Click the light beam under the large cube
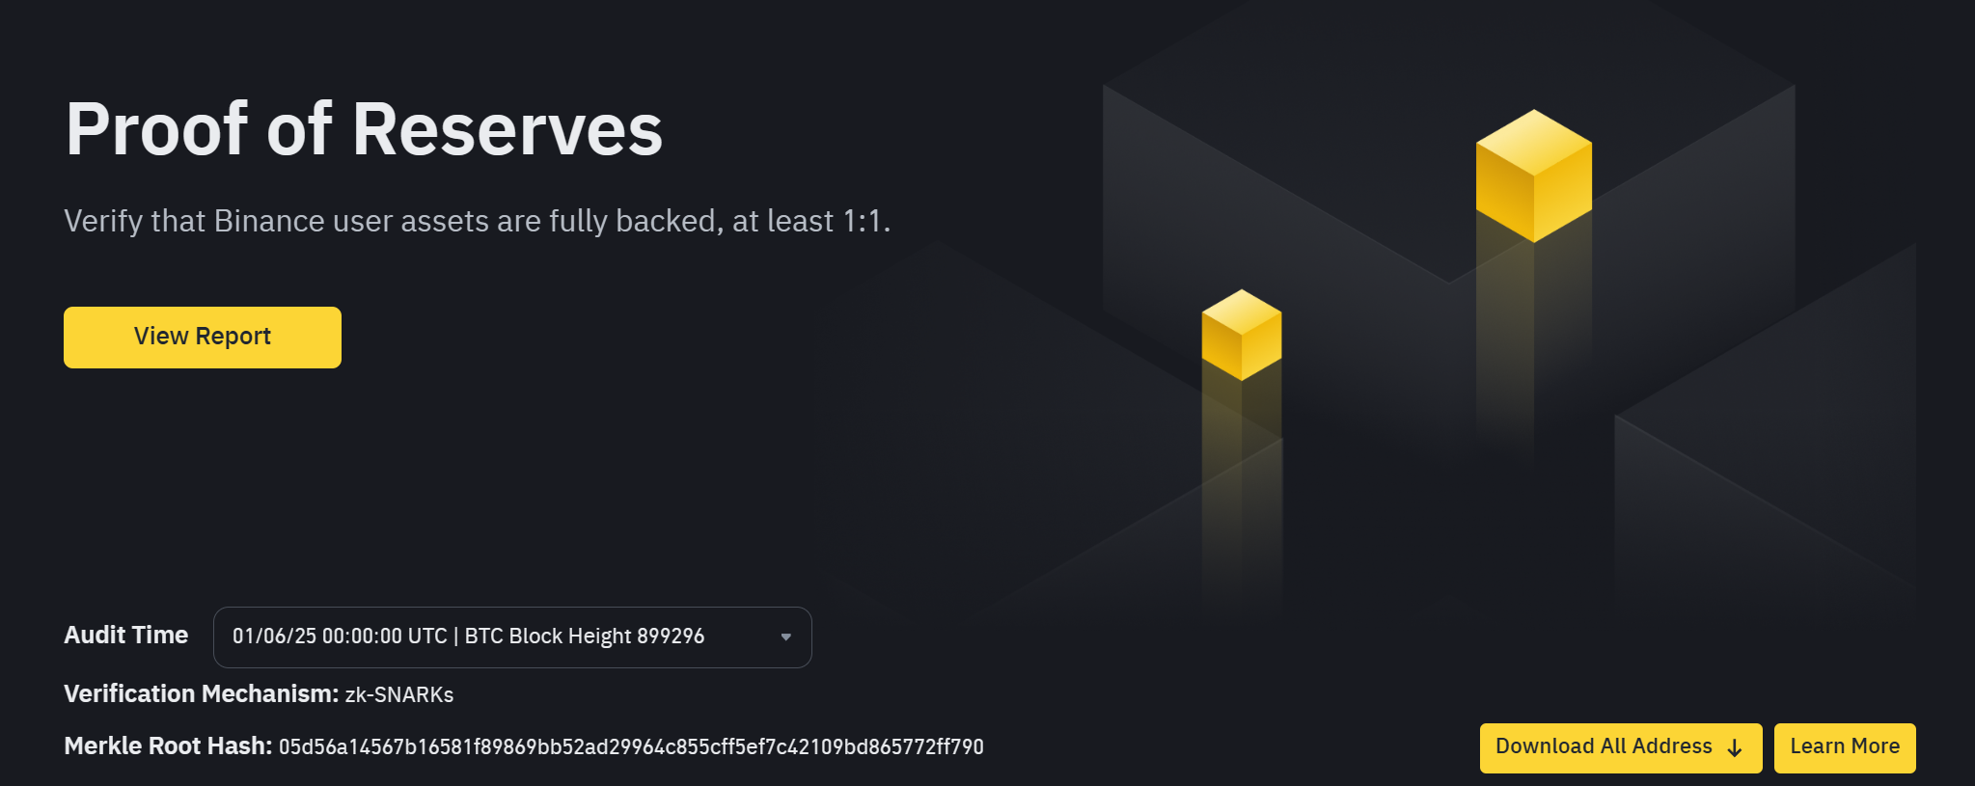 [1533, 338]
